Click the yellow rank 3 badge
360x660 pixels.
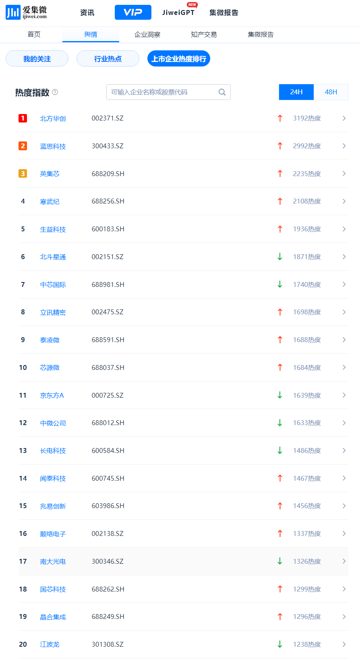click(x=23, y=174)
